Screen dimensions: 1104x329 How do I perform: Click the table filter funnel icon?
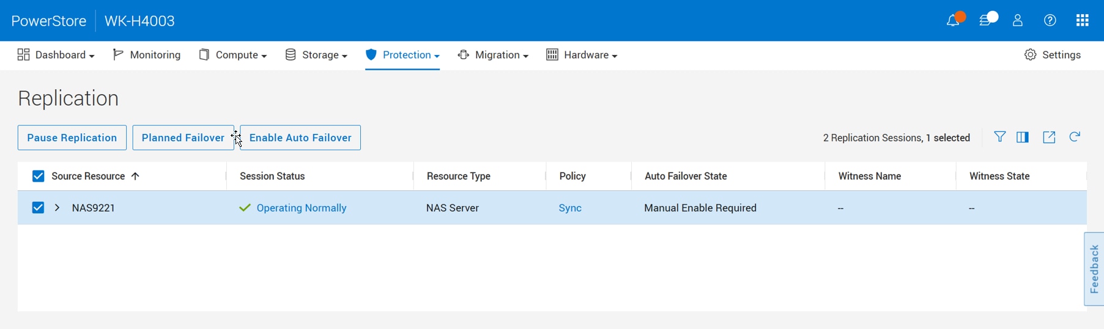click(x=999, y=137)
